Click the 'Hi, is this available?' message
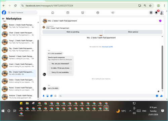 click(x=55, y=54)
